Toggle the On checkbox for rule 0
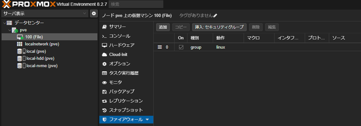Image resolution: width=361 pixels, height=126 pixels. coord(181,47)
